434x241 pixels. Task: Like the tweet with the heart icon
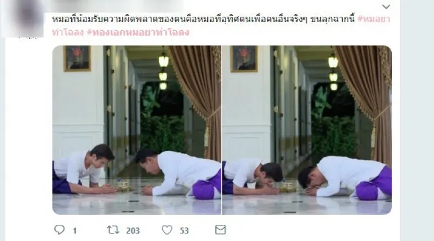[167, 230]
